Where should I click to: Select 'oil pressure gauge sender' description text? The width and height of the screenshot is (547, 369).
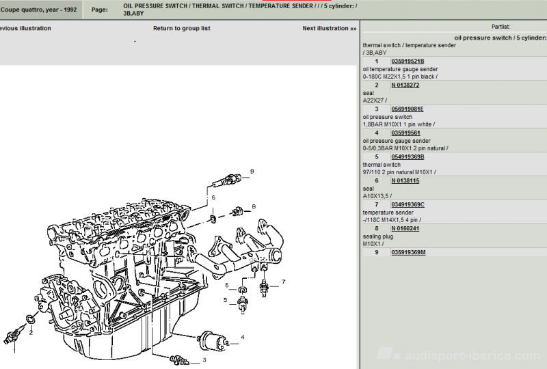(x=397, y=141)
